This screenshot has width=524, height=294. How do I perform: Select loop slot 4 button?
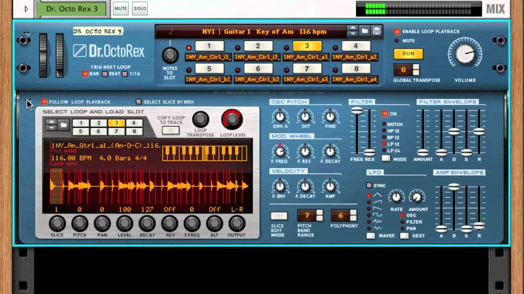coord(356,46)
